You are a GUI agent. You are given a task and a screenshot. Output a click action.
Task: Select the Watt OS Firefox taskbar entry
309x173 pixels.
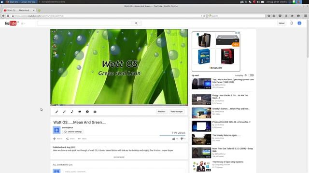point(21,2)
